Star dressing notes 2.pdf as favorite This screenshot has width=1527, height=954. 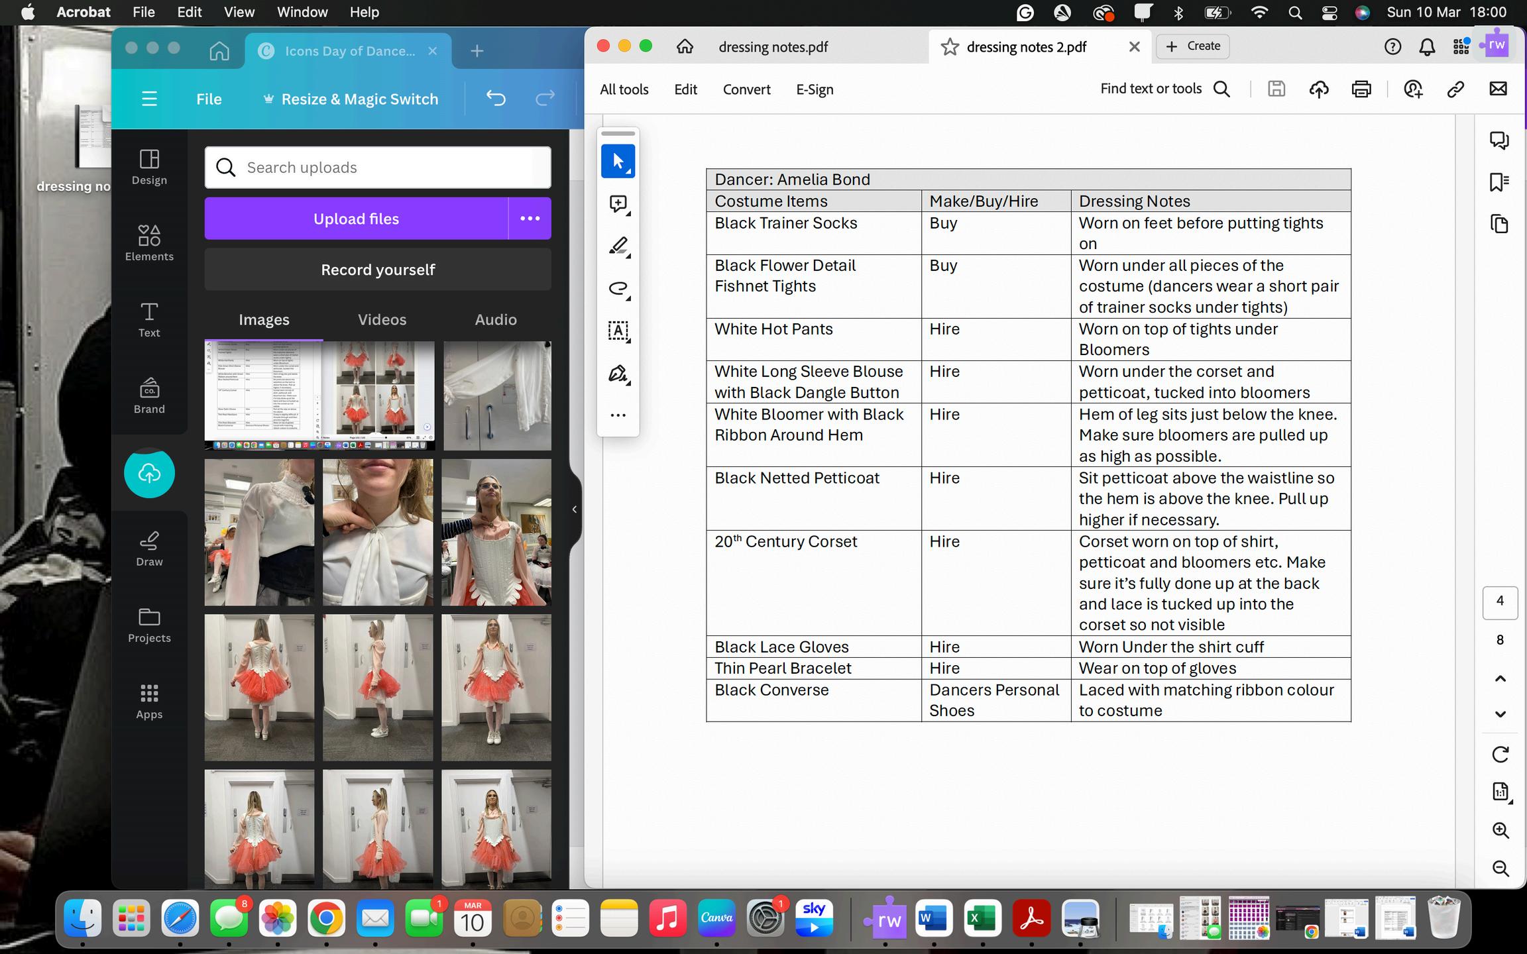(x=950, y=46)
